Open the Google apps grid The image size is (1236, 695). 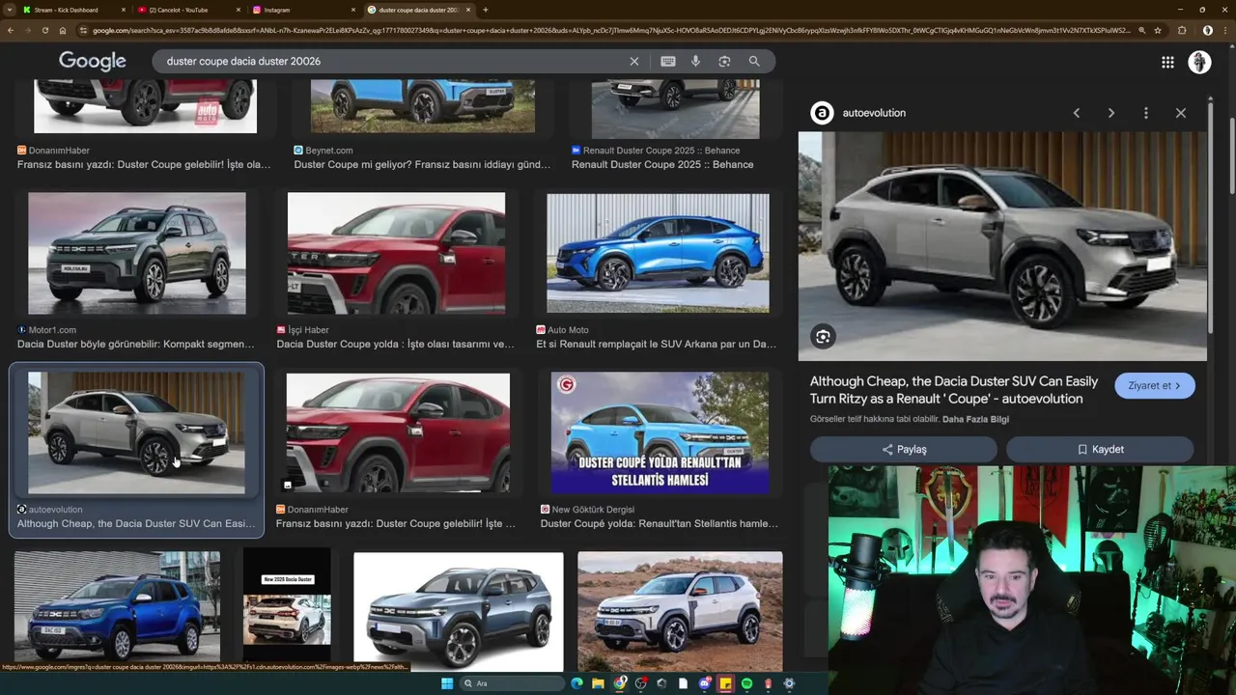pyautogui.click(x=1167, y=62)
